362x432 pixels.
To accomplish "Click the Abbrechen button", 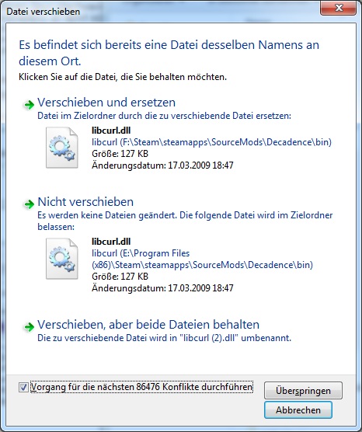I will pos(298,410).
